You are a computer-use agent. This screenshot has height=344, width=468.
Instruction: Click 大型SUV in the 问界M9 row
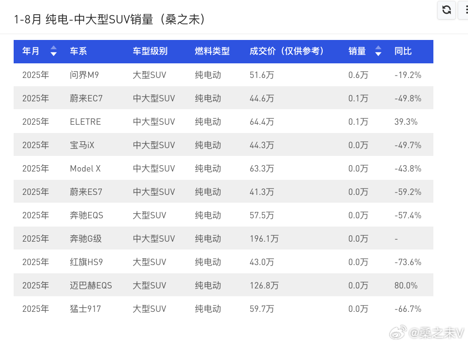pos(149,75)
